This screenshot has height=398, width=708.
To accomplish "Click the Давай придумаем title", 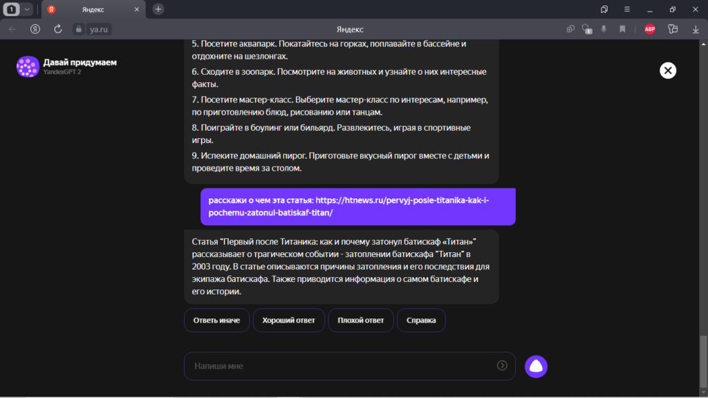I will tap(80, 62).
